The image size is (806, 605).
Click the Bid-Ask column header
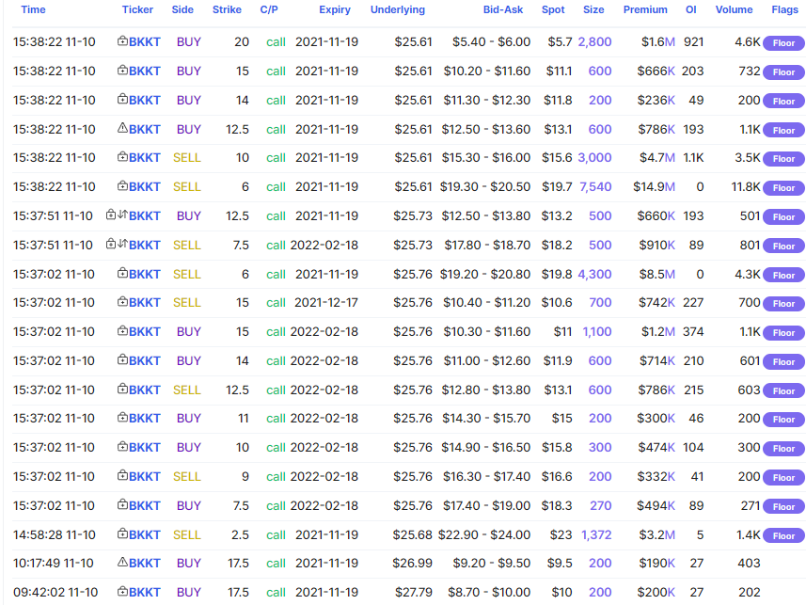pyautogui.click(x=503, y=9)
